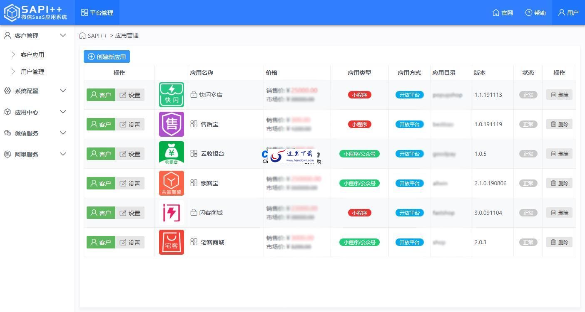Select 平台管理 in the top menu
The image size is (585, 312).
97,12
